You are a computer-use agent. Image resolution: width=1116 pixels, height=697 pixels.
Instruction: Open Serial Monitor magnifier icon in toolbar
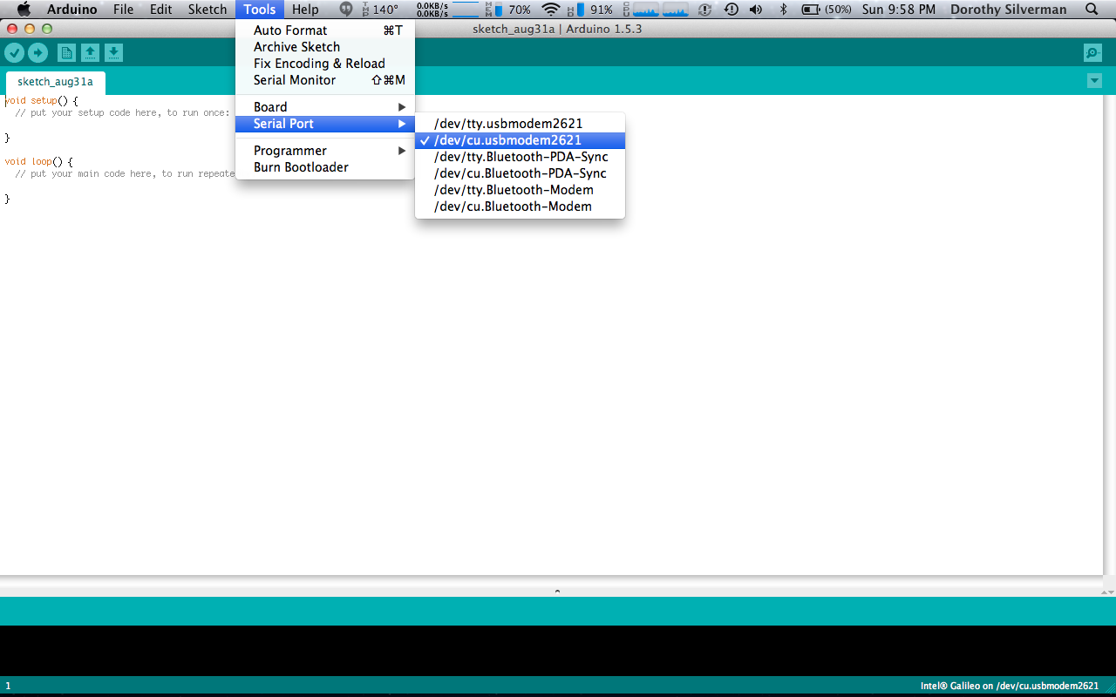point(1092,53)
